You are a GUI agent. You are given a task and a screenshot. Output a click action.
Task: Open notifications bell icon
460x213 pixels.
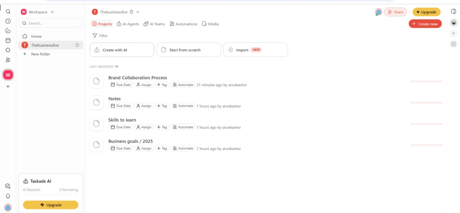click(8, 196)
